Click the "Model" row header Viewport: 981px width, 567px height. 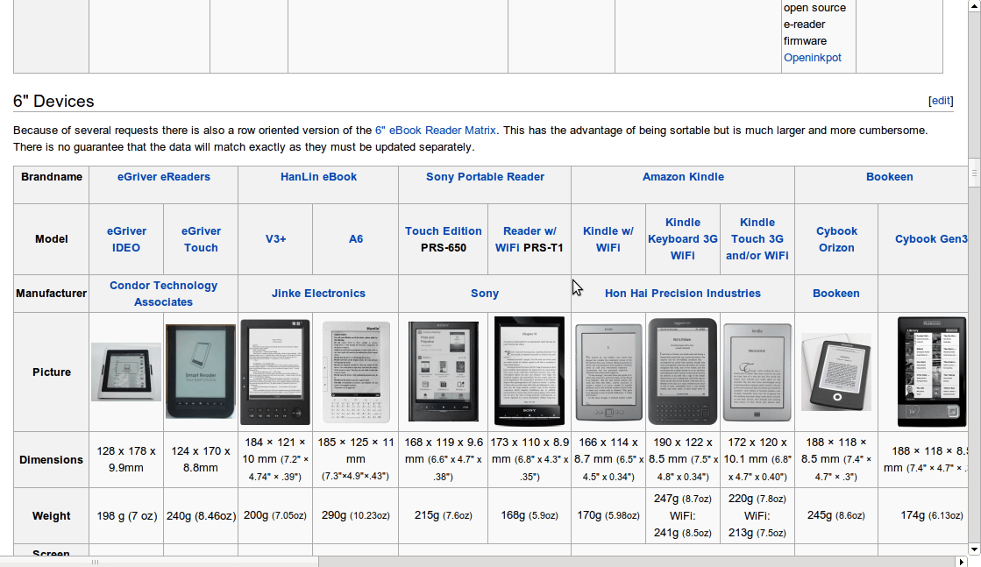(x=52, y=238)
